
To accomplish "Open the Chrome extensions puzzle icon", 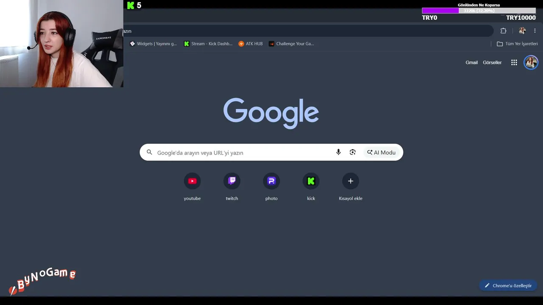I will 504,31.
